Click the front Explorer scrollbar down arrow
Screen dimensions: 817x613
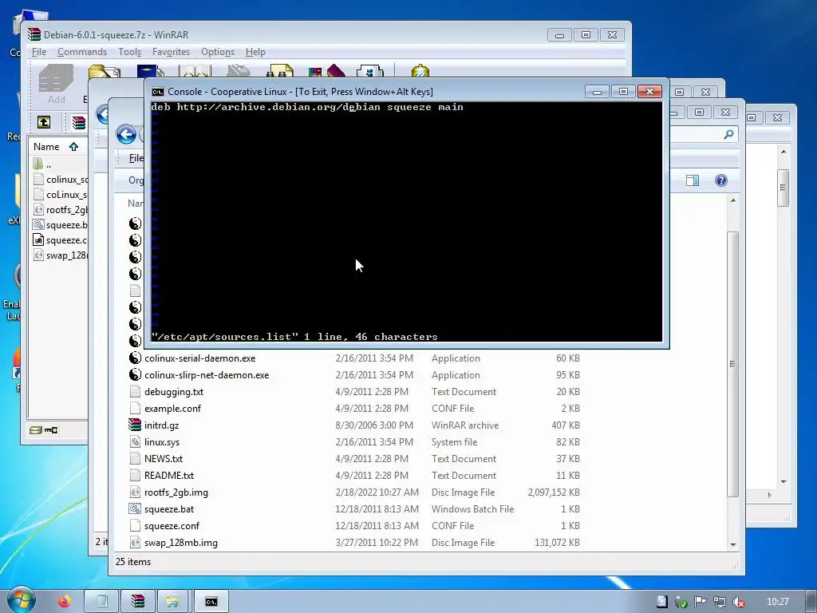tap(733, 544)
